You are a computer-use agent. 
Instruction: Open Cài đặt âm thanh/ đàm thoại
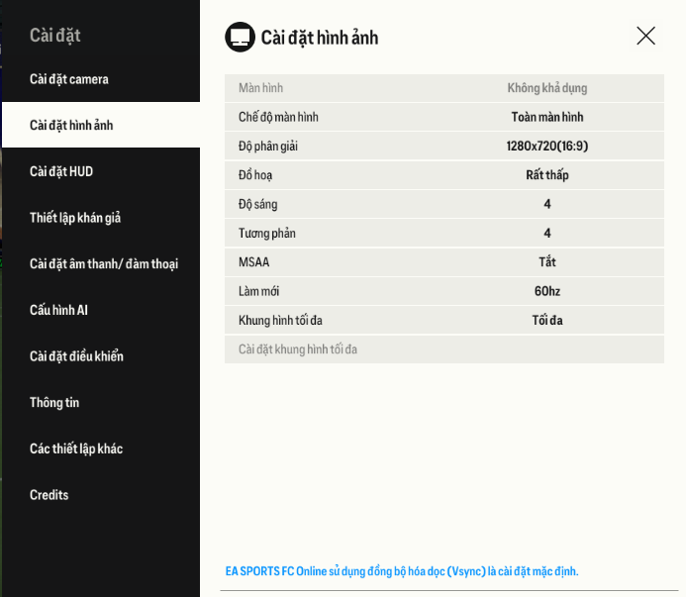104,263
